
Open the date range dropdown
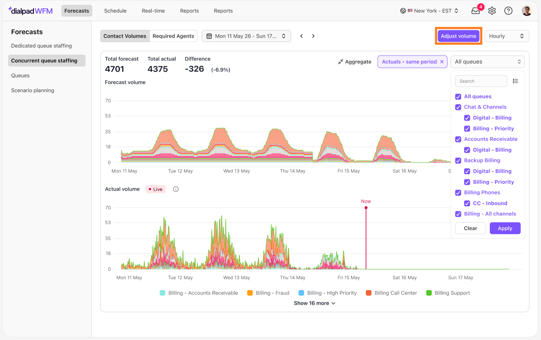pos(246,36)
